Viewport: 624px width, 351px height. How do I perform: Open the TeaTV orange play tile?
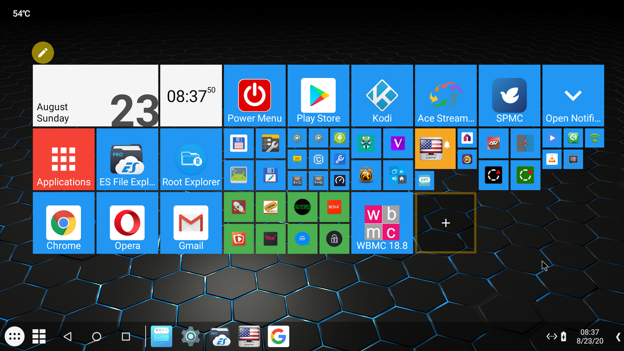239,239
